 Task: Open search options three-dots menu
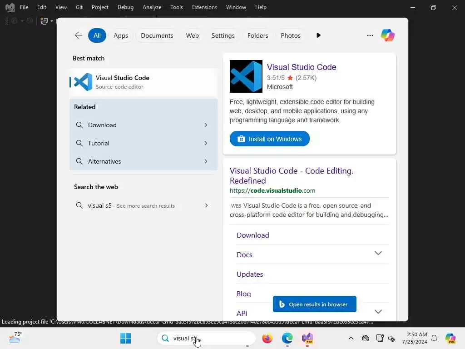coord(370,35)
